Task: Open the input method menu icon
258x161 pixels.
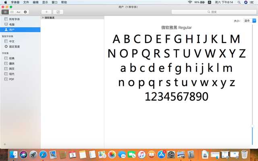Action: [x=210, y=2]
